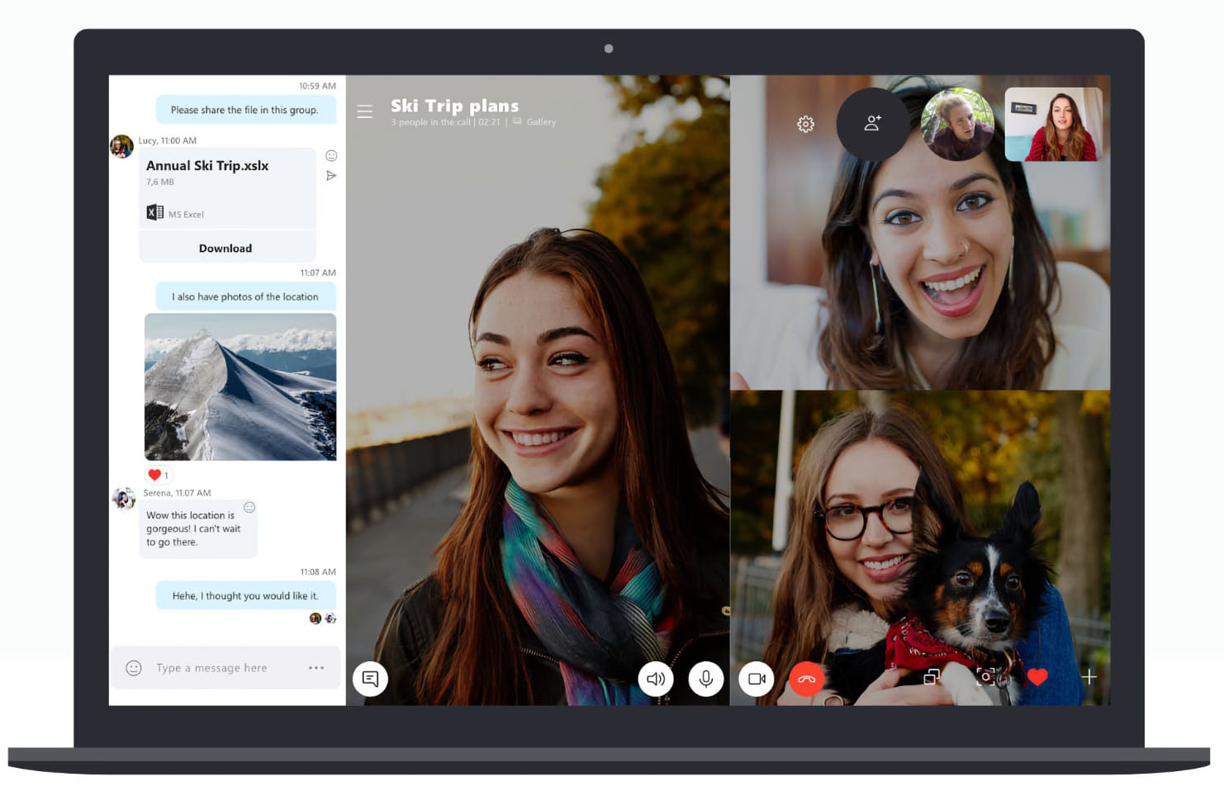Click the Ski Trip plans call title
Screen dimensions: 1224x791
455,106
